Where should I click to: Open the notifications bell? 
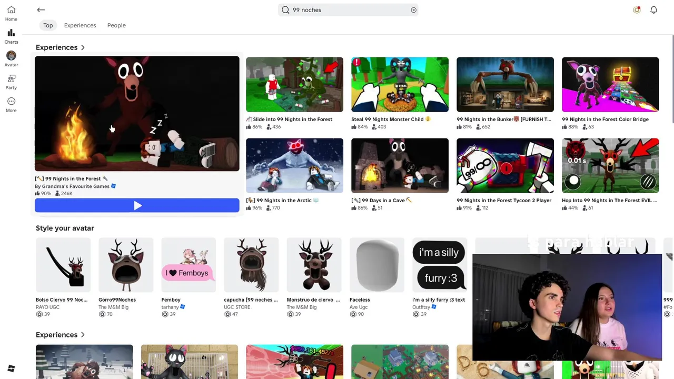tap(653, 10)
